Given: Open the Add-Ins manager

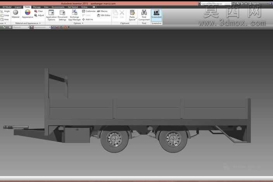Looking at the screenshot, I should [x=88, y=19].
